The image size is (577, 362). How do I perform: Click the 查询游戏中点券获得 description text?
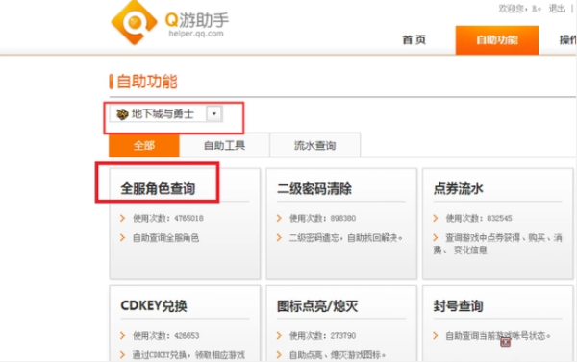pos(497,244)
